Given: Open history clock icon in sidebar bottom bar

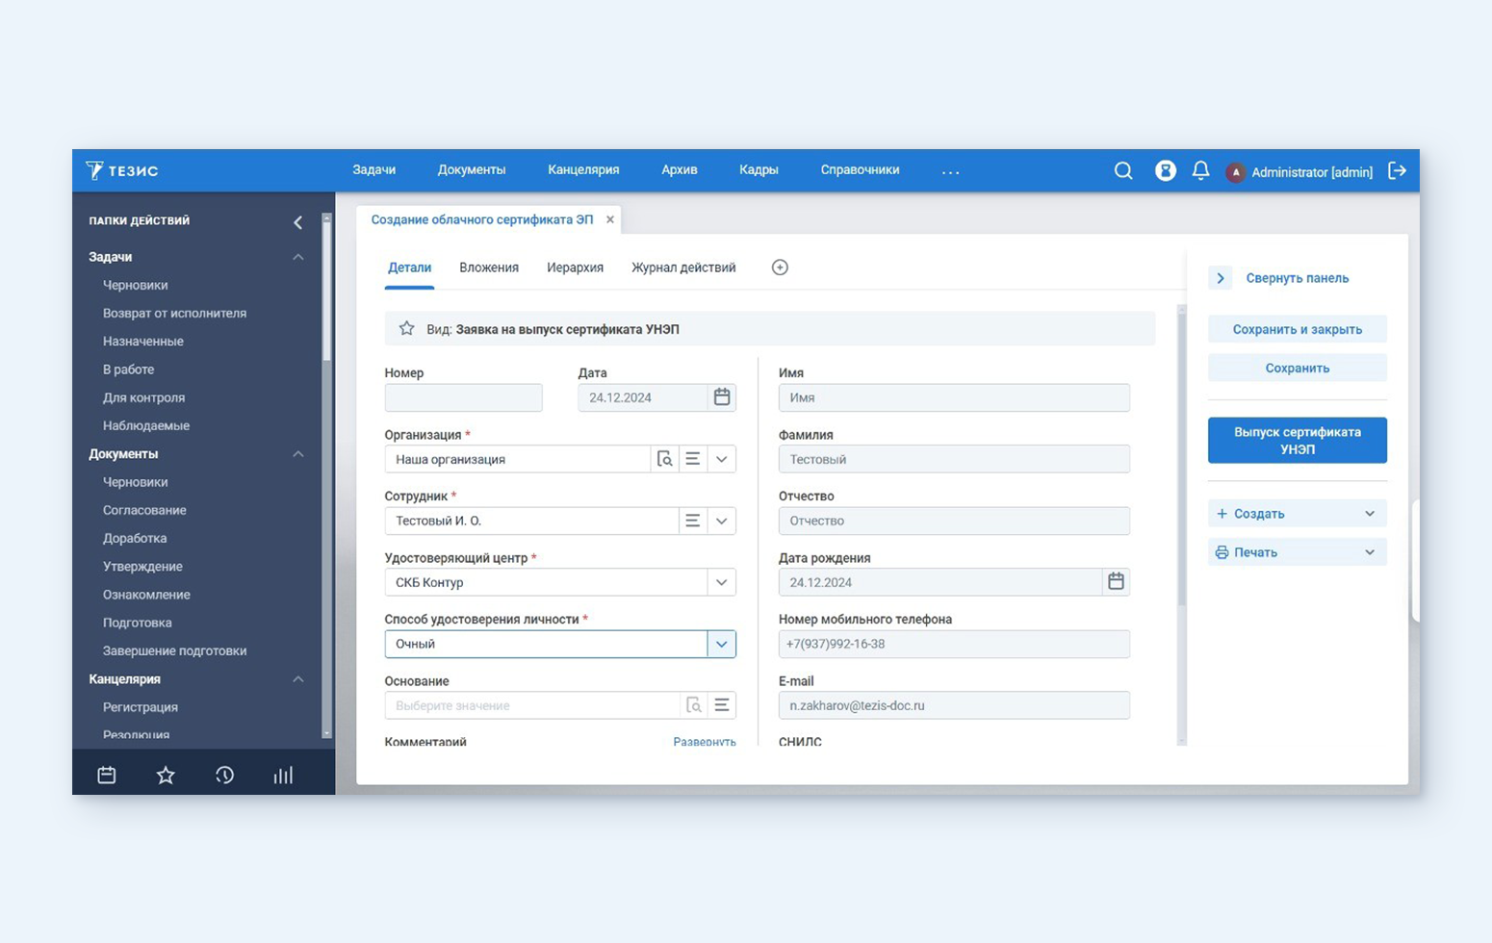Looking at the screenshot, I should point(224,775).
